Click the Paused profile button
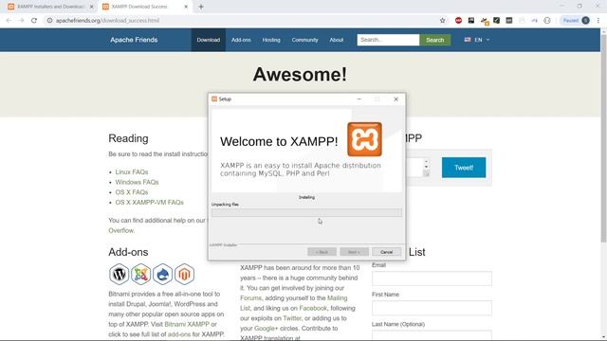 point(576,21)
